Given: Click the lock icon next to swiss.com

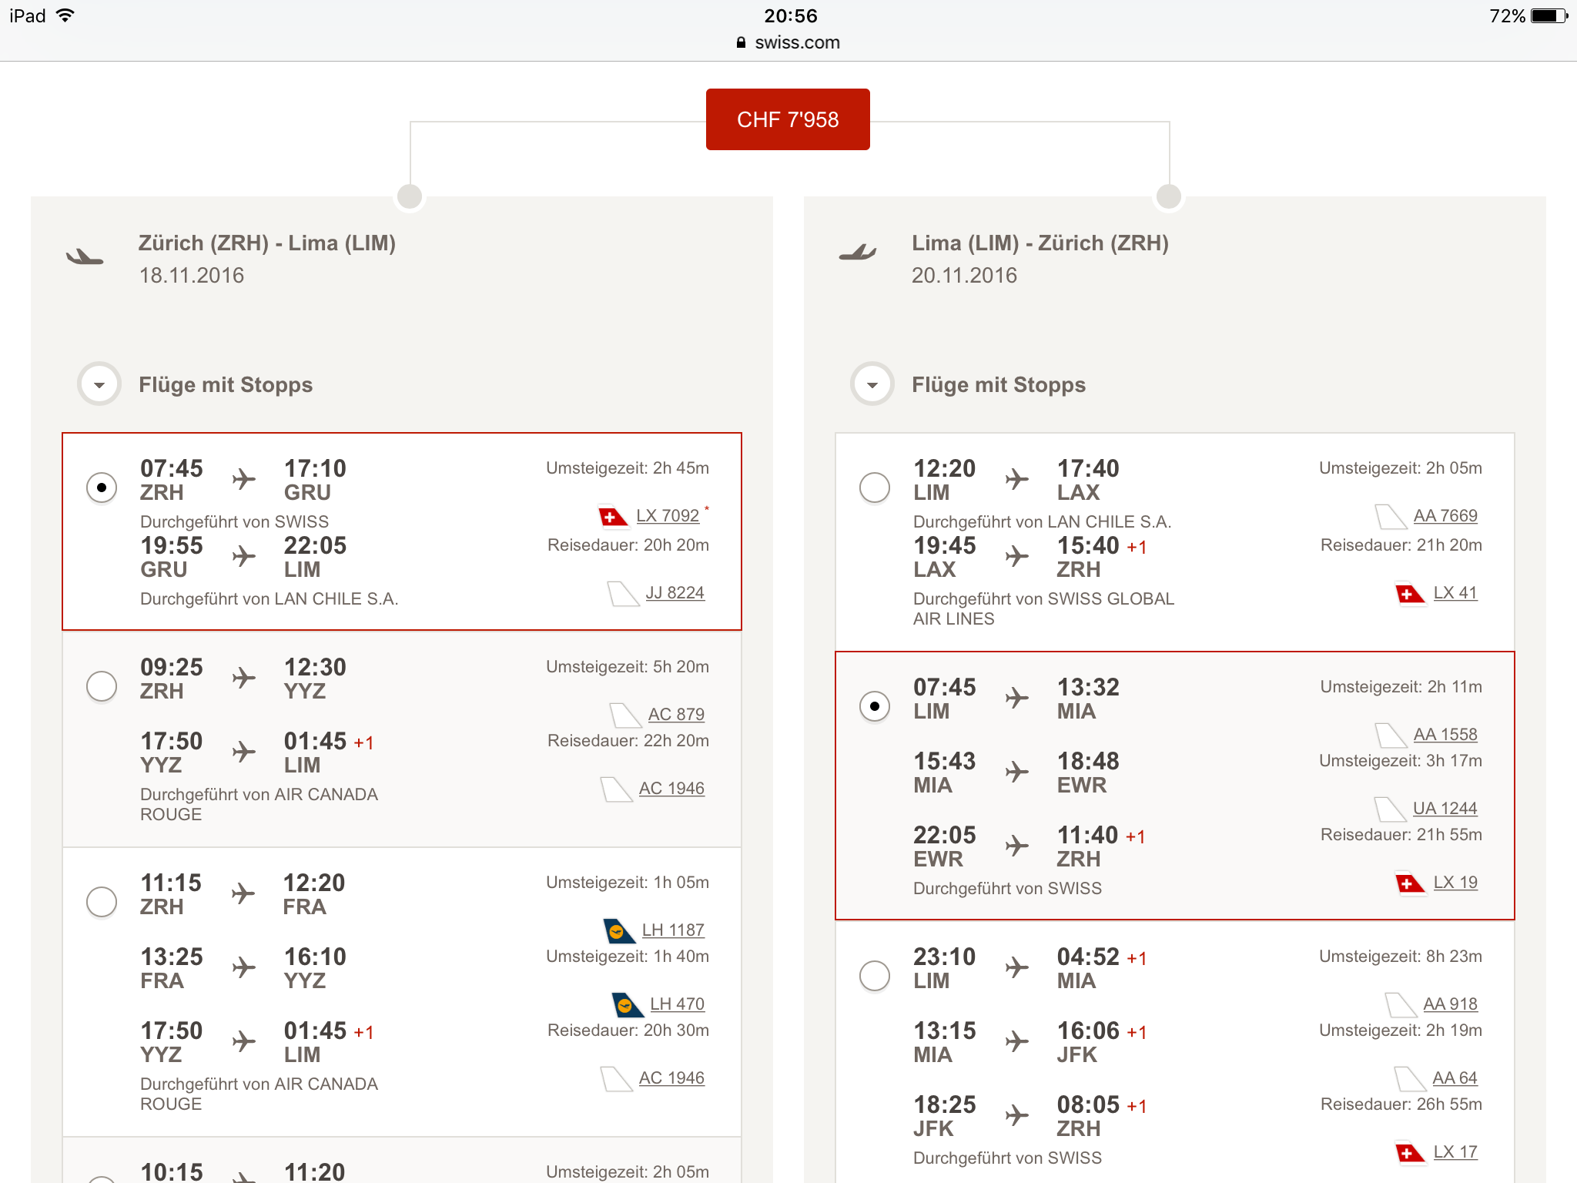Looking at the screenshot, I should coord(741,42).
